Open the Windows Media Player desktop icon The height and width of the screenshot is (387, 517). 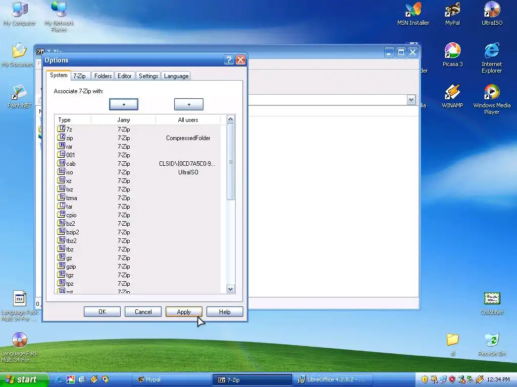pos(492,99)
